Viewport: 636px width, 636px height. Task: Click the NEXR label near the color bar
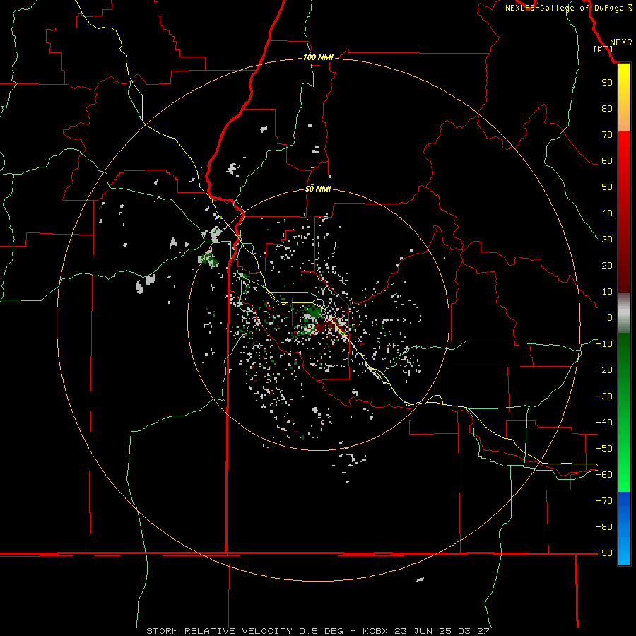[620, 42]
